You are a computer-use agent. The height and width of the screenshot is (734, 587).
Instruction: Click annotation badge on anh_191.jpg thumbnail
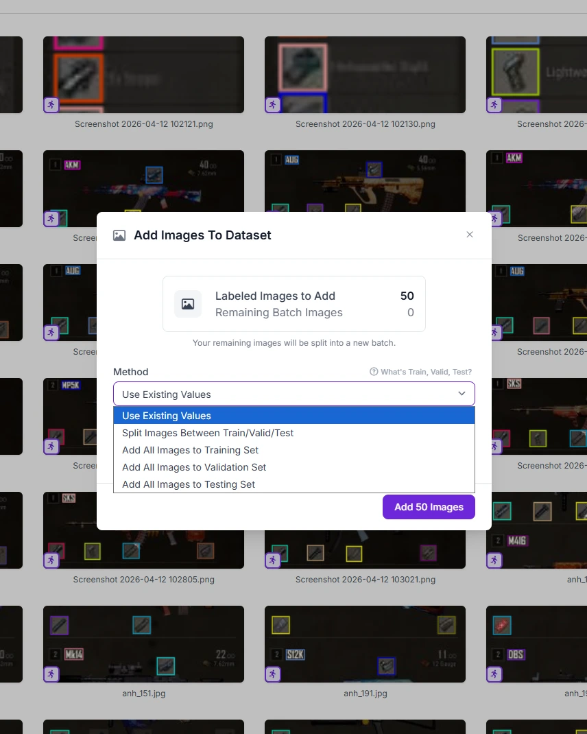272,674
